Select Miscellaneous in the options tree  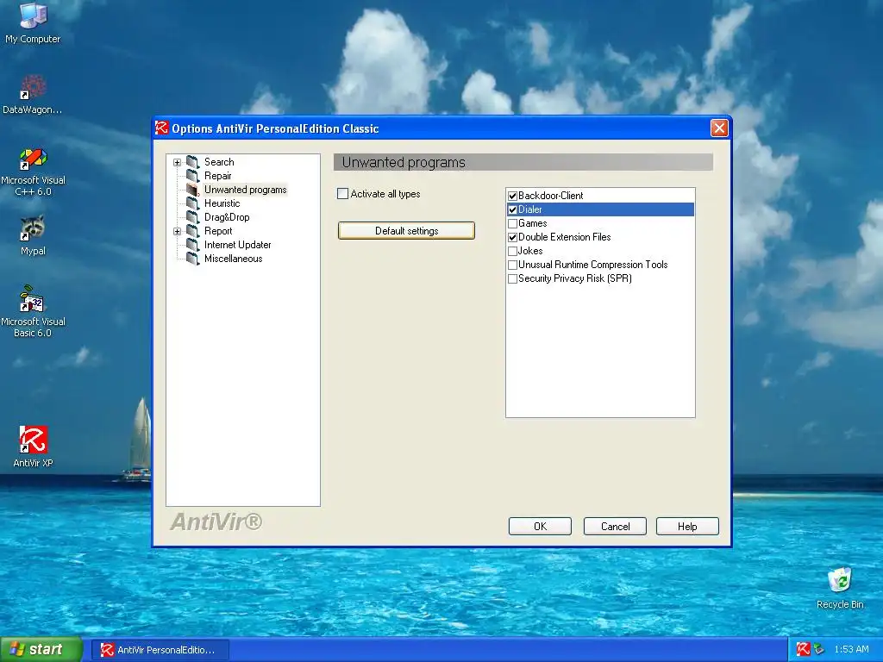[233, 259]
